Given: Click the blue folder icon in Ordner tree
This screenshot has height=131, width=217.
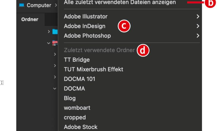Looking at the screenshot, I should tap(55, 31).
